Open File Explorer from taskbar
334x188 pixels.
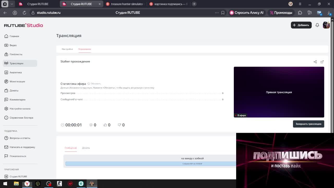pos(16,184)
